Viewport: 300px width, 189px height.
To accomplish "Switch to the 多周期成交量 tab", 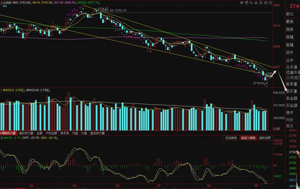I will point(8,133).
